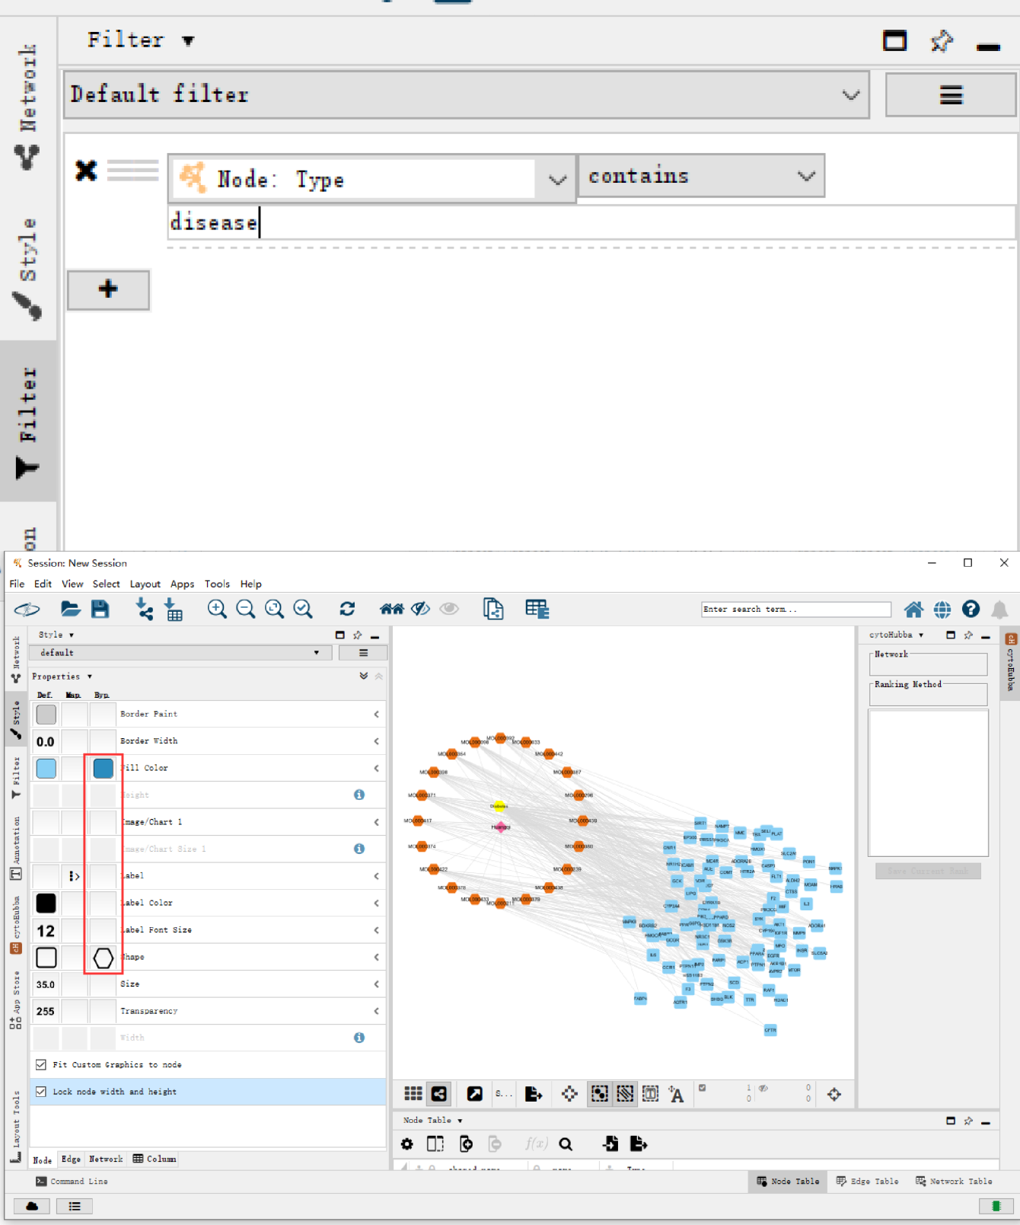Expand the Shape property row
This screenshot has height=1225, width=1020.
coord(376,957)
